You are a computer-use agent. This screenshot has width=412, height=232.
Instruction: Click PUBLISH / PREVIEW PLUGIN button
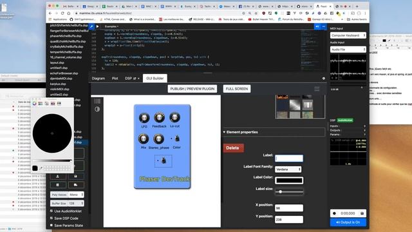click(192, 89)
